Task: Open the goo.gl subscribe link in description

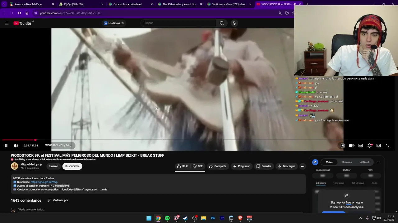Action: pyautogui.click(x=44, y=182)
